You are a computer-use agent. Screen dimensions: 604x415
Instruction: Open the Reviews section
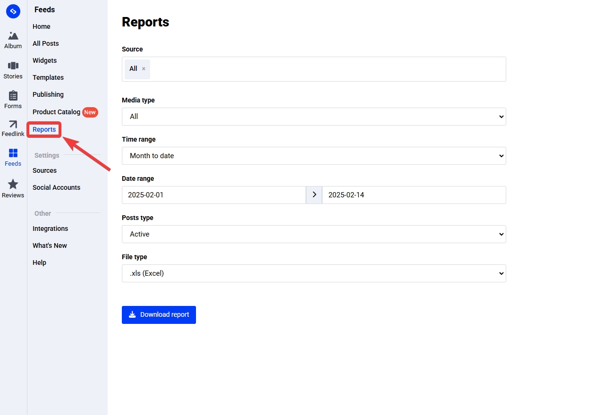13,188
